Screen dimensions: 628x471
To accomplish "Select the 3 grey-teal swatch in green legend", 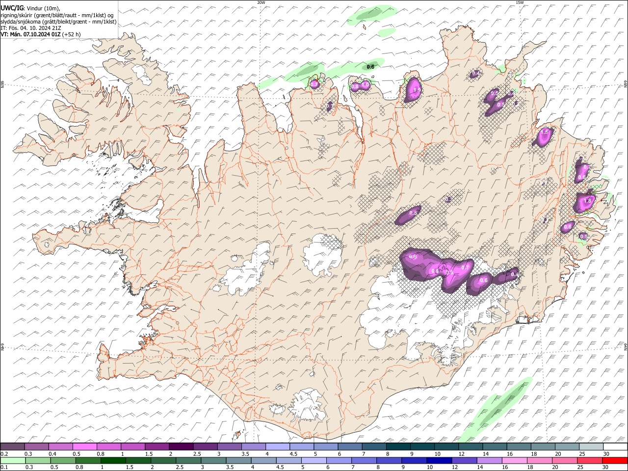I will pyautogui.click(x=213, y=460).
